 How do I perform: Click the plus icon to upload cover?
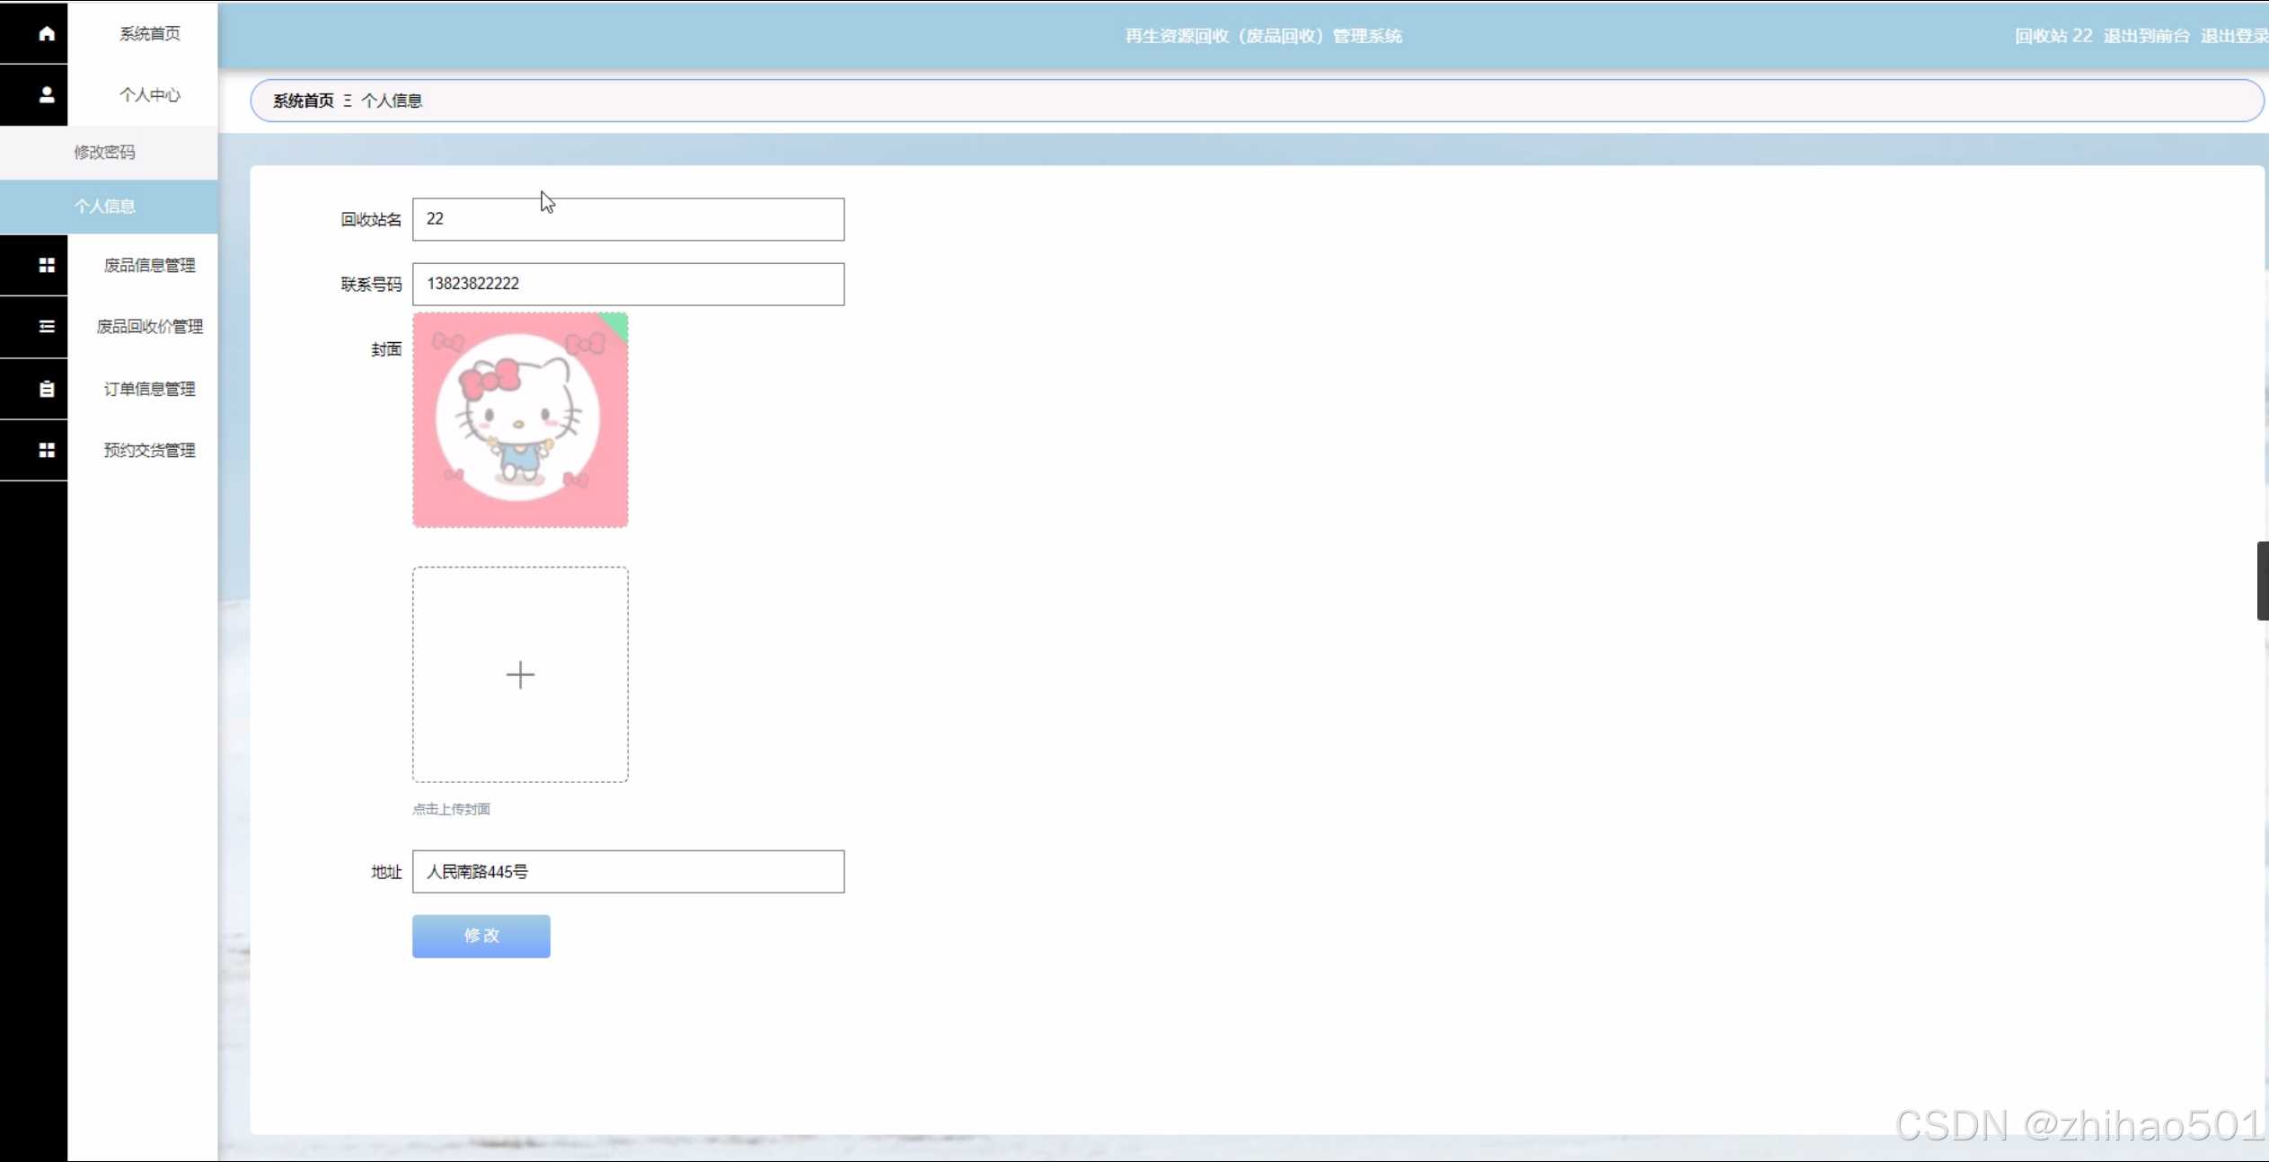[x=520, y=674]
